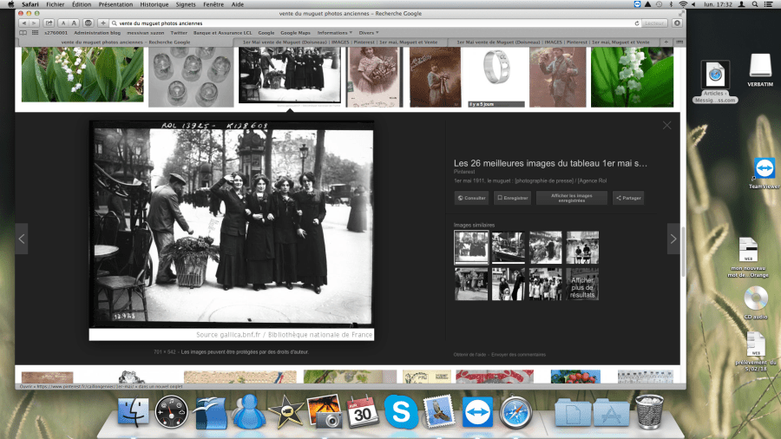
Task: Close the image preview panel
Action: click(666, 125)
